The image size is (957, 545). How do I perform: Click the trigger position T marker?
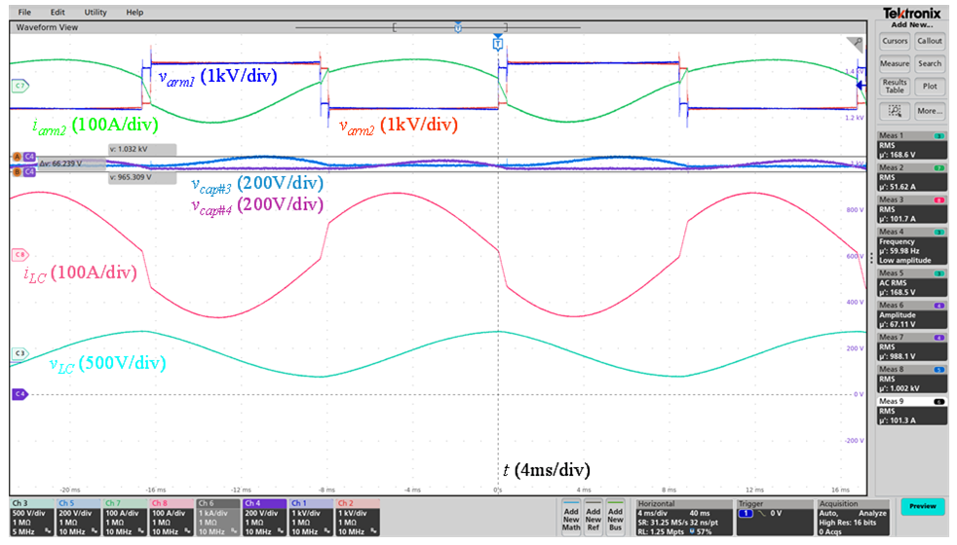tap(498, 45)
